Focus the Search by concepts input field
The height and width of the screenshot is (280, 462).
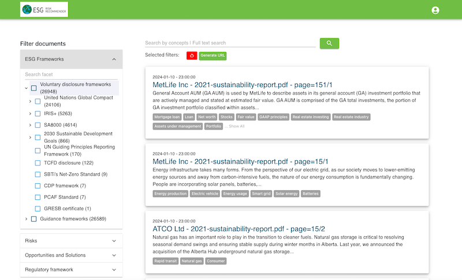[230, 43]
